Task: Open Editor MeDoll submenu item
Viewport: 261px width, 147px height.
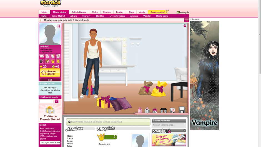Action: pos(58,16)
